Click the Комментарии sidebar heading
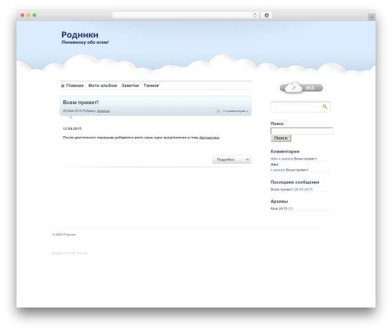Screen dimensions: 392x331 (x=285, y=152)
